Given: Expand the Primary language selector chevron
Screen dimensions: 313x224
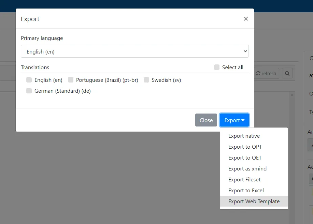Looking at the screenshot, I should [245, 51].
